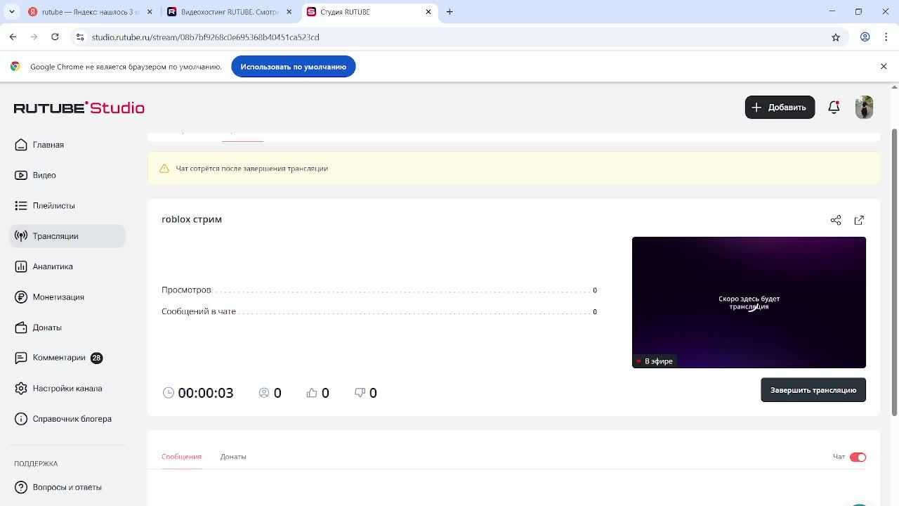The image size is (899, 506).
Task: Click the Добавить button
Action: click(x=780, y=108)
